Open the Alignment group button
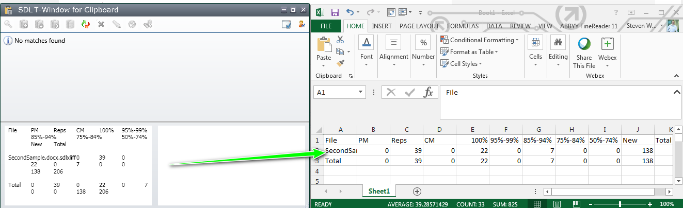 pyautogui.click(x=394, y=51)
